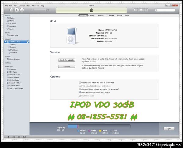Open the Recently Played playlist
The image size is (183, 148).
[15, 86]
